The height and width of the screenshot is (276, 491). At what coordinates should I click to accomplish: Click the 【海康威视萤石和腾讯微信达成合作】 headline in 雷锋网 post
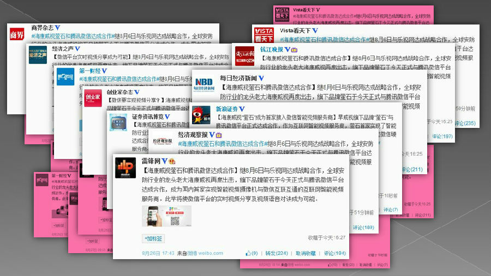(190, 171)
